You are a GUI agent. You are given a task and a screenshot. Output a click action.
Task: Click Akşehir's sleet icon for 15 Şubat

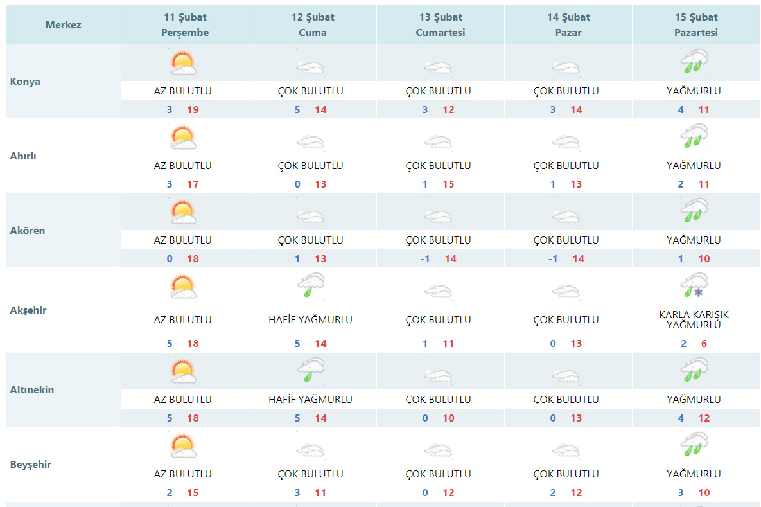coord(694,285)
